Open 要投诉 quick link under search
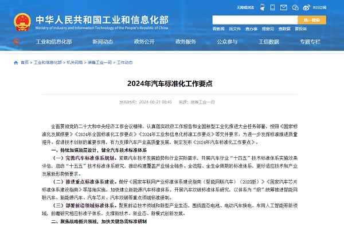Screen dimensions: 344x227 coord(300,29)
